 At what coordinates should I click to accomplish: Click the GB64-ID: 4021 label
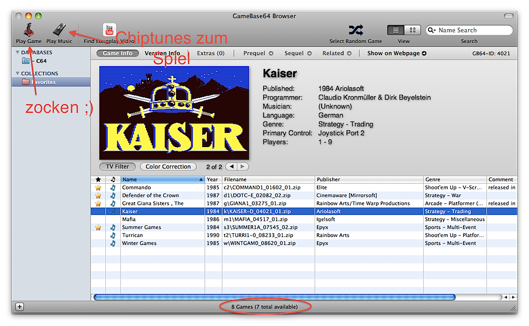tap(491, 53)
